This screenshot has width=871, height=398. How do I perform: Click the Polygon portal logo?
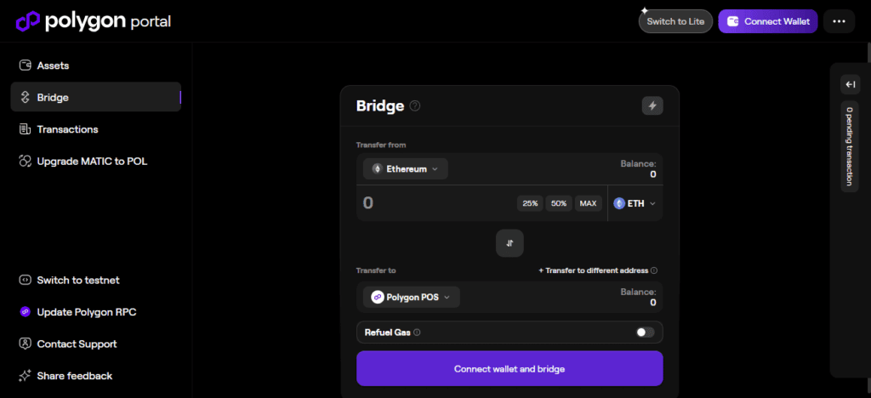(x=94, y=20)
